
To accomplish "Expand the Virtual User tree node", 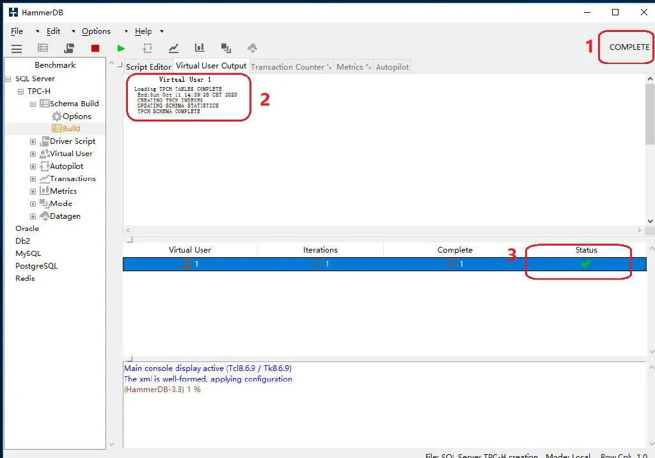I will click(x=33, y=154).
